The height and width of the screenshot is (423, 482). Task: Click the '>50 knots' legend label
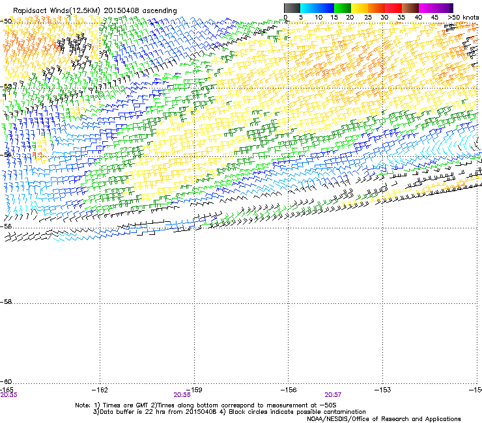pos(463,18)
